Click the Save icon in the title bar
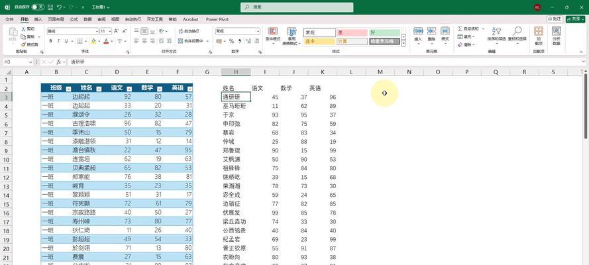This screenshot has width=589, height=265. (x=50, y=7)
